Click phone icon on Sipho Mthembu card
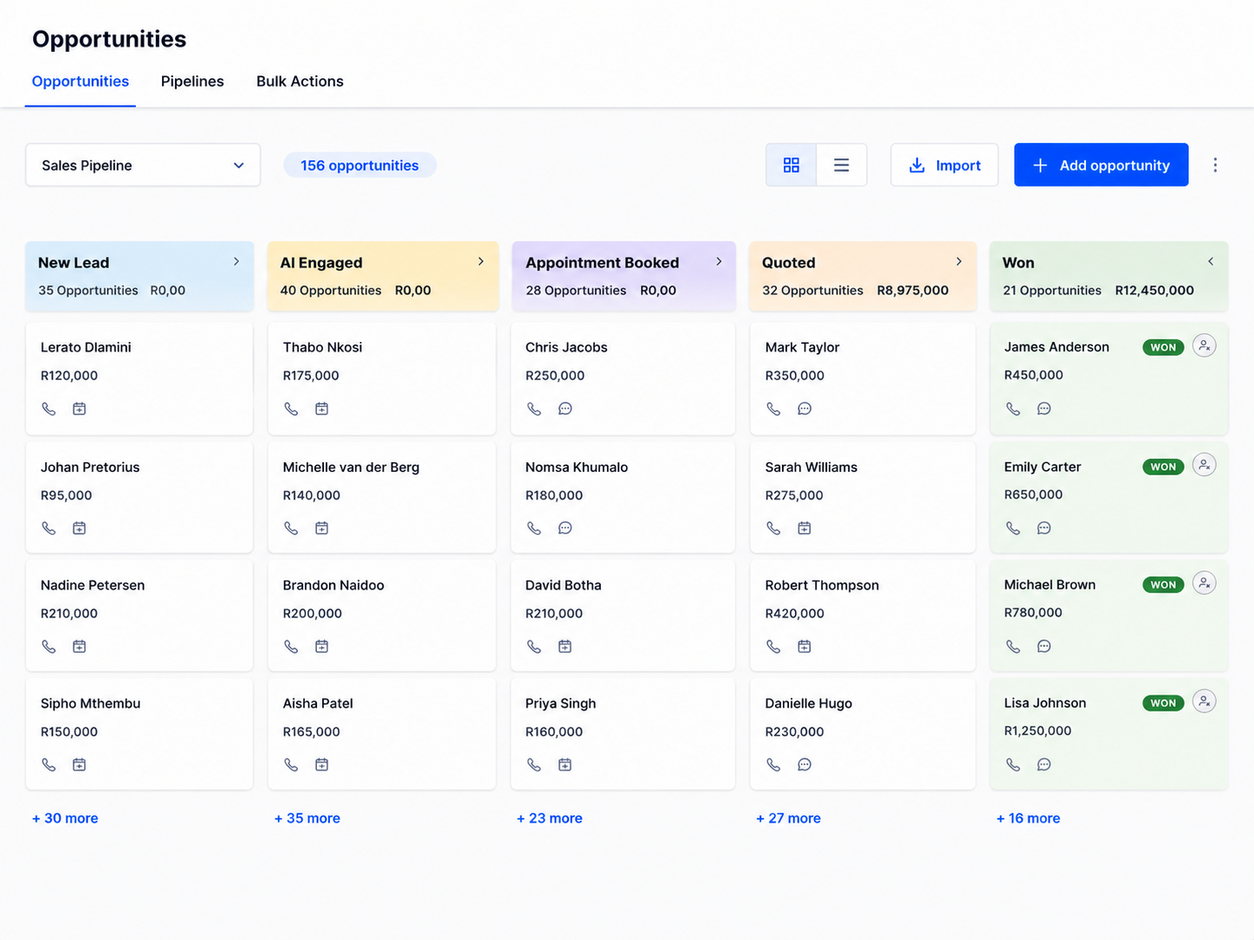The image size is (1254, 940). [x=48, y=764]
